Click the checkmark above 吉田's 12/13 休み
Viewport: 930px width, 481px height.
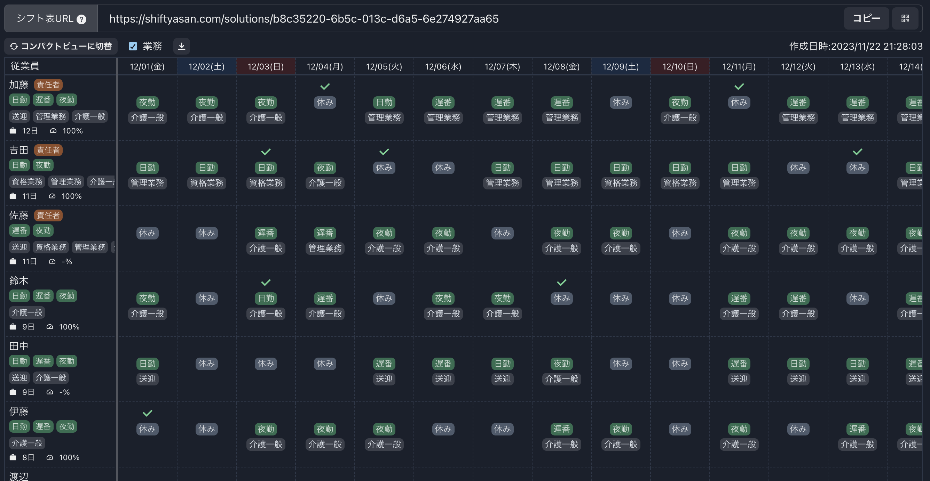[858, 152]
